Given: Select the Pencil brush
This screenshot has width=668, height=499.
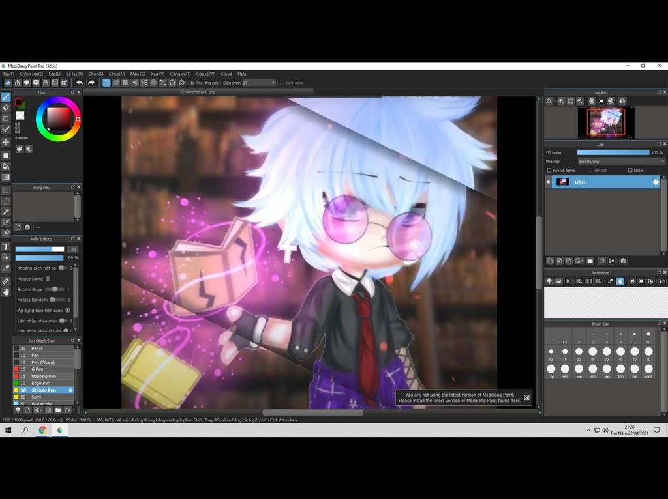Looking at the screenshot, I should 44,349.
